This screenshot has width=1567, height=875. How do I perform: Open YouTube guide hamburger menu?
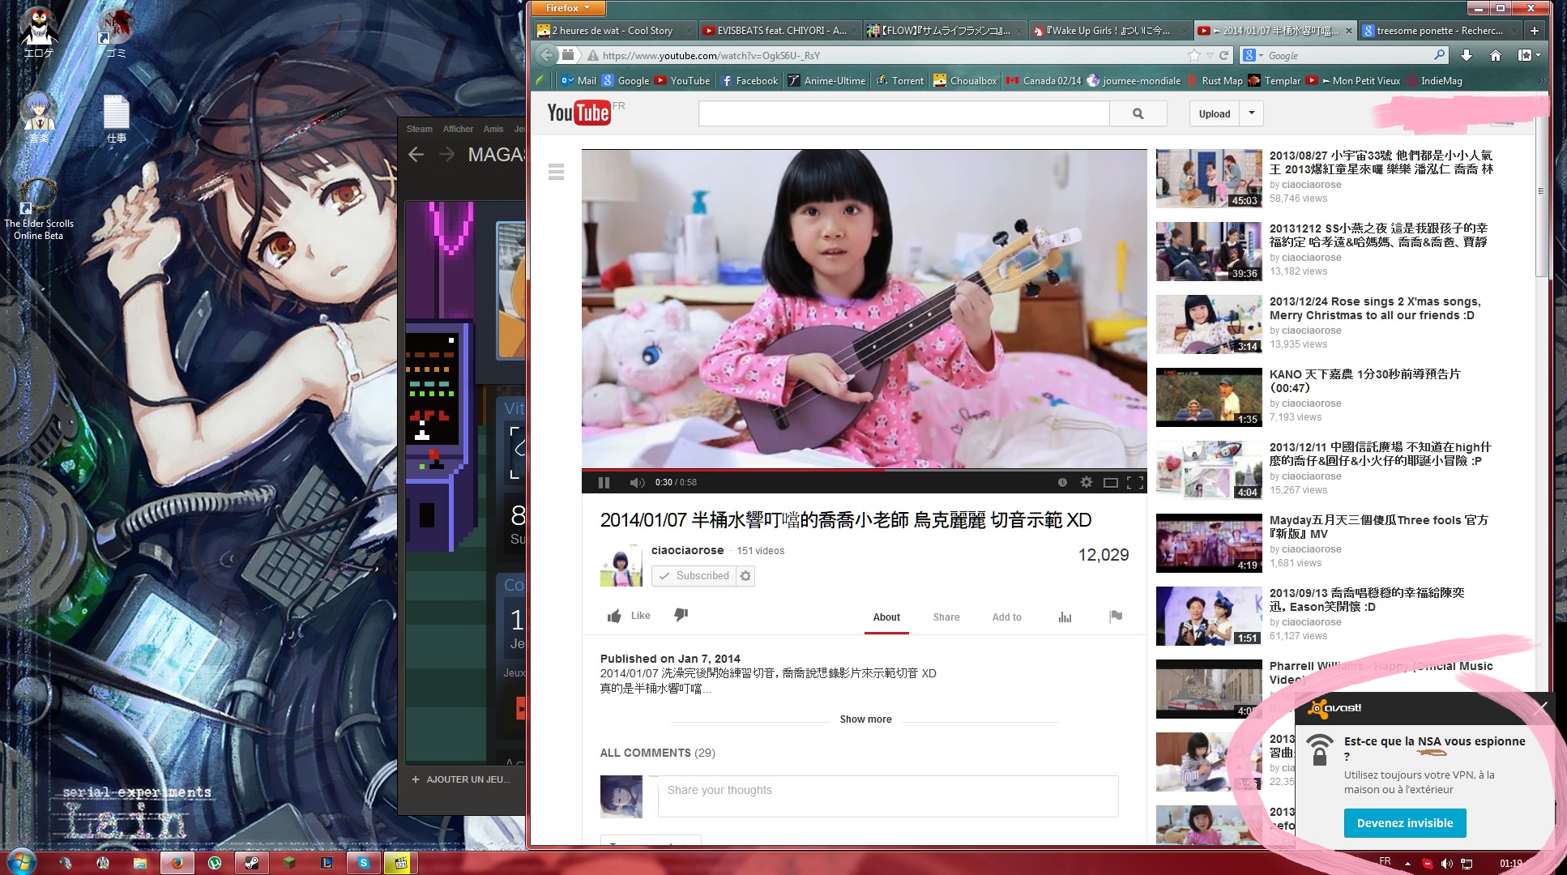(556, 172)
